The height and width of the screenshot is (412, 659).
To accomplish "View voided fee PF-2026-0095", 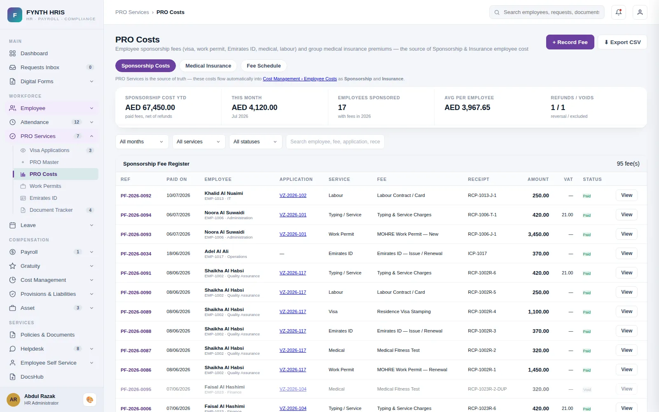I will click(626, 389).
